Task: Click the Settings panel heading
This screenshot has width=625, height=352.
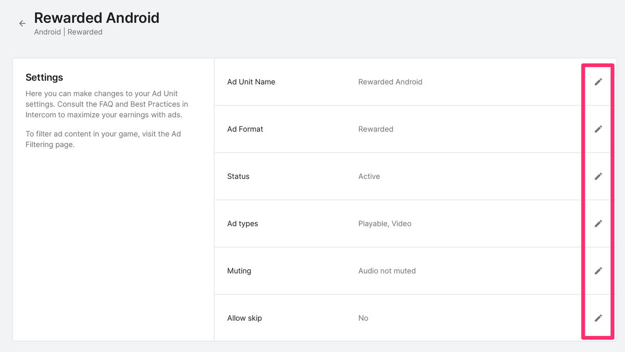Action: [x=44, y=77]
